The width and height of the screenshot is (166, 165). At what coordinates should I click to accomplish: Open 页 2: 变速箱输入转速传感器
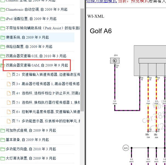pyautogui.click(x=46, y=74)
